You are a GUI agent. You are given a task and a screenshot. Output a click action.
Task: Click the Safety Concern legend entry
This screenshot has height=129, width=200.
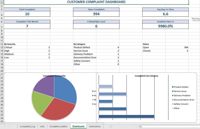(180, 104)
